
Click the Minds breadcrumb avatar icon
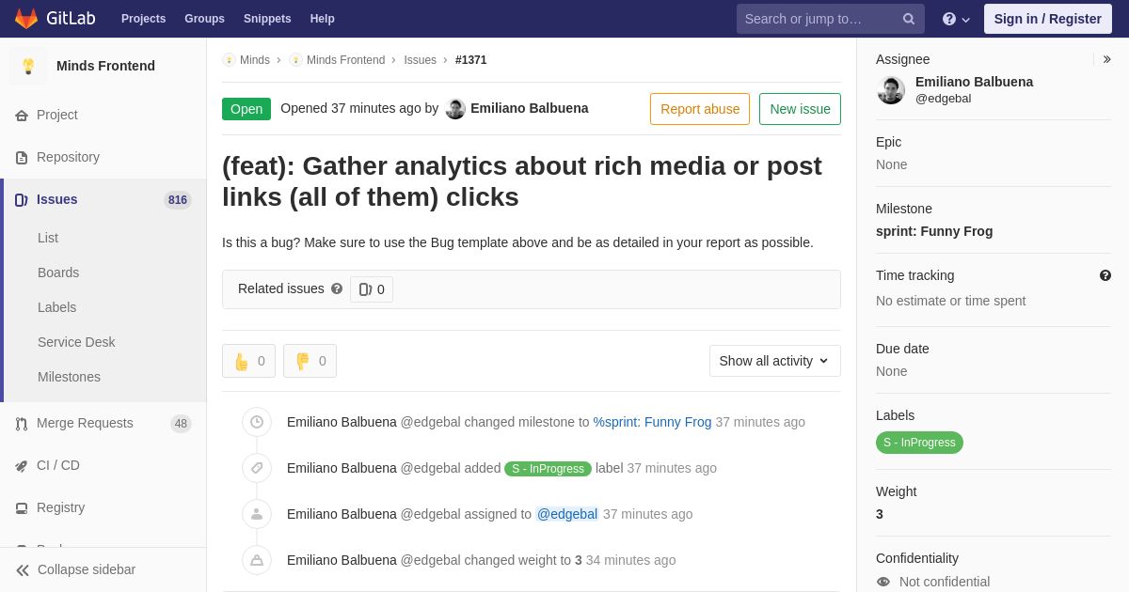click(229, 60)
